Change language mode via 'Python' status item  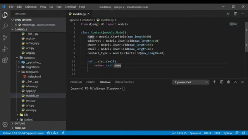(227, 133)
